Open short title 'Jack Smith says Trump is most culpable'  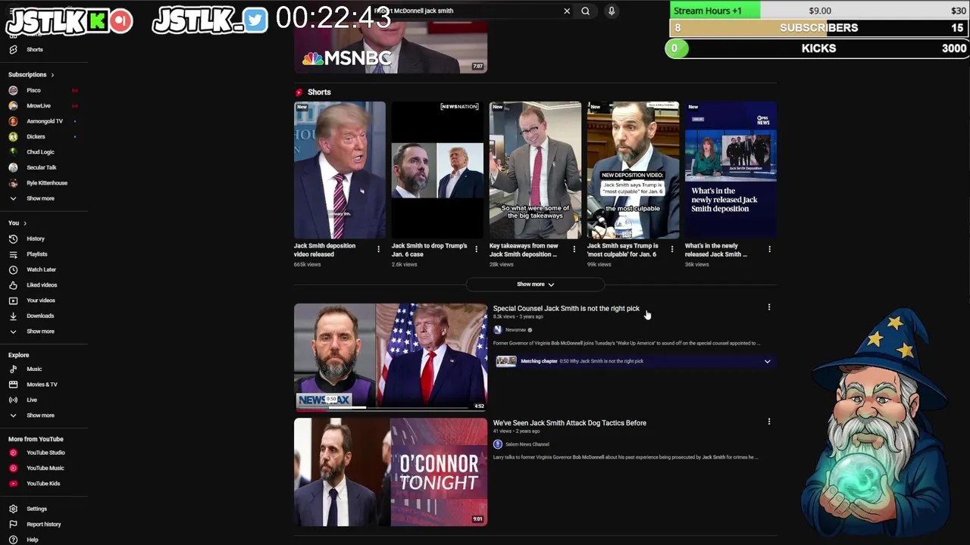(x=623, y=250)
